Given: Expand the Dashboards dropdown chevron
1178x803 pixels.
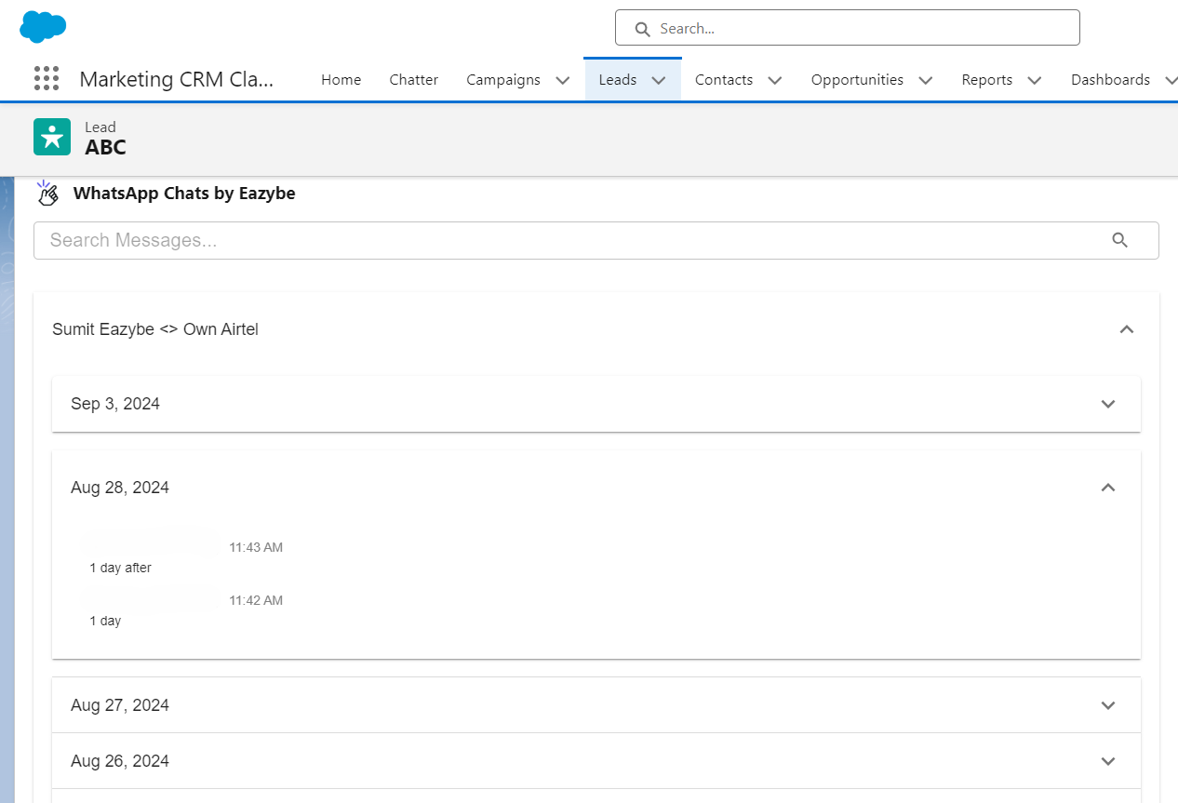Looking at the screenshot, I should [x=1171, y=80].
